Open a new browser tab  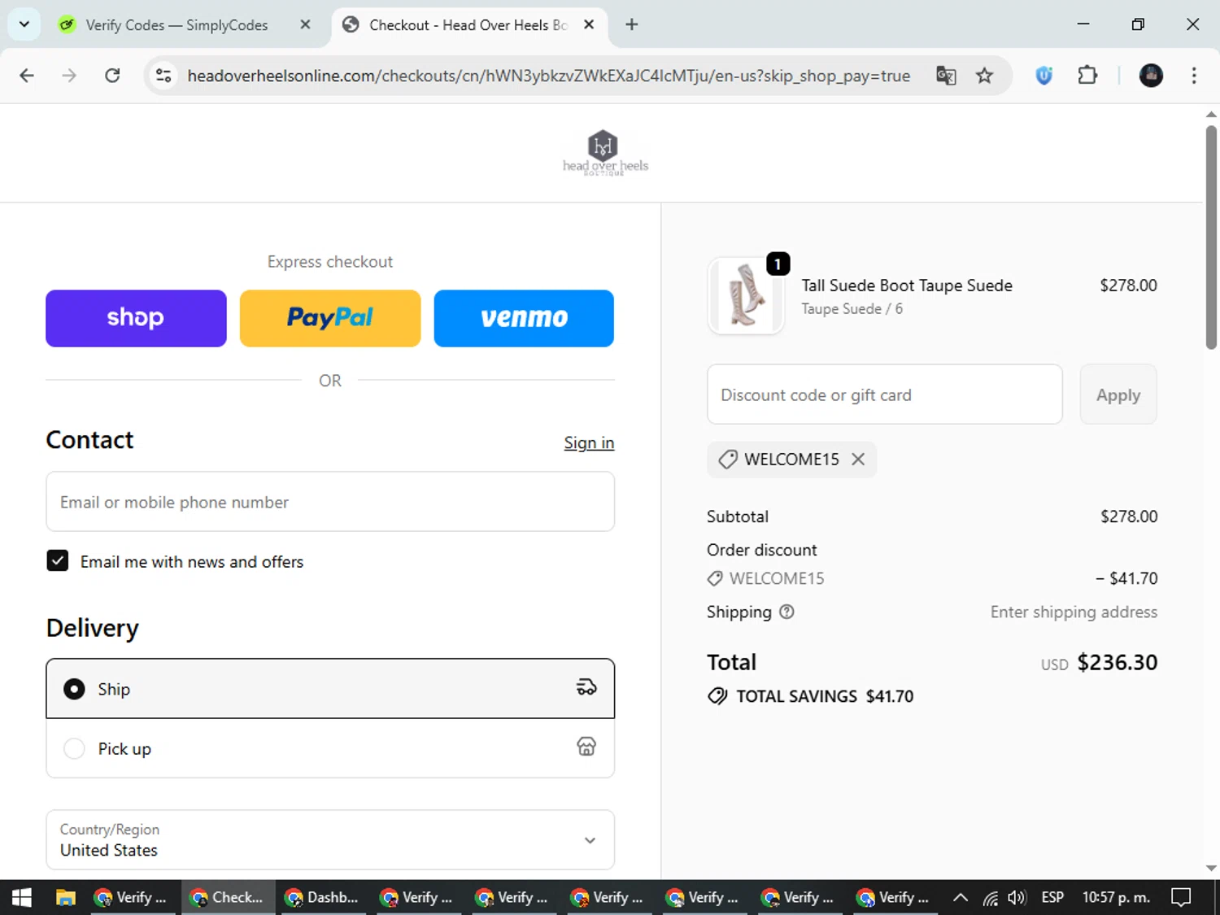pyautogui.click(x=632, y=24)
